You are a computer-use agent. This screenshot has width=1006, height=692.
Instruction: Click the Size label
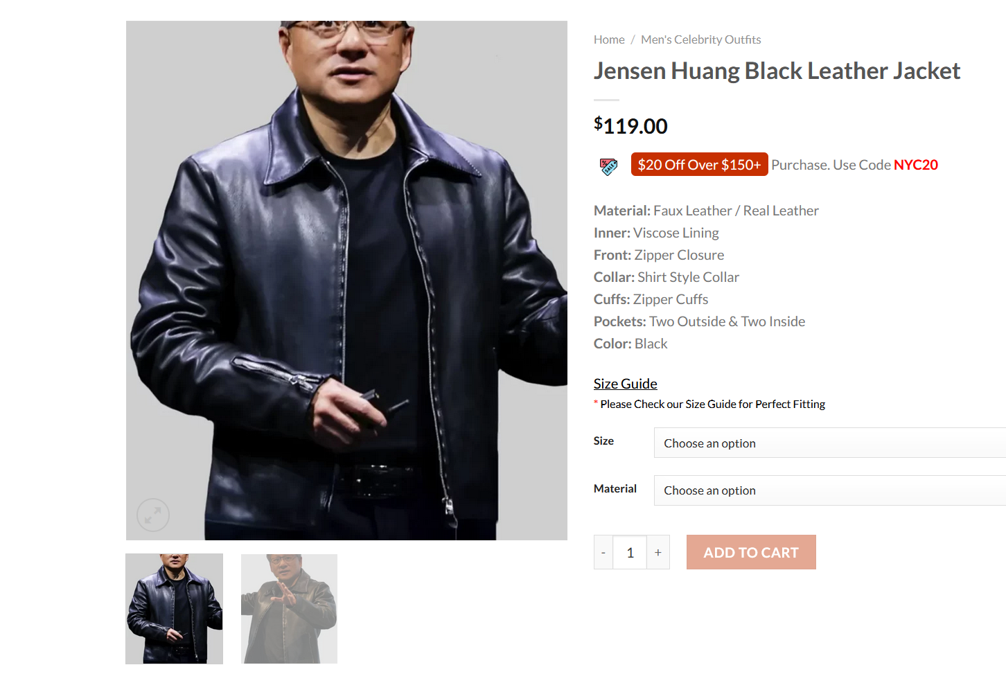603,441
